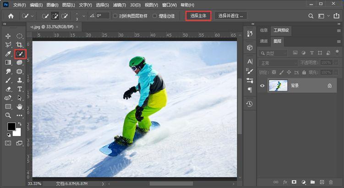Open the foreground color picker (black)
344x188 pixels.
11,126
